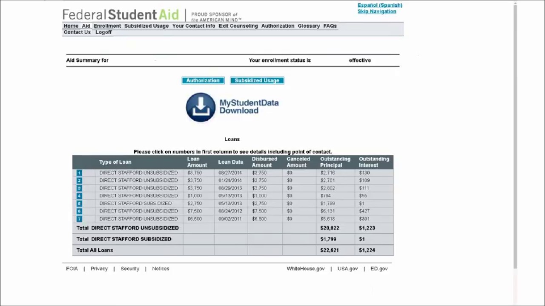Image resolution: width=545 pixels, height=306 pixels.
Task: Click loan date 08/27/2014
Action: click(230, 173)
